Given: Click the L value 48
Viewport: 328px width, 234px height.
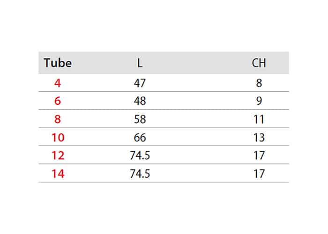Looking at the screenshot, I should click(x=140, y=101).
